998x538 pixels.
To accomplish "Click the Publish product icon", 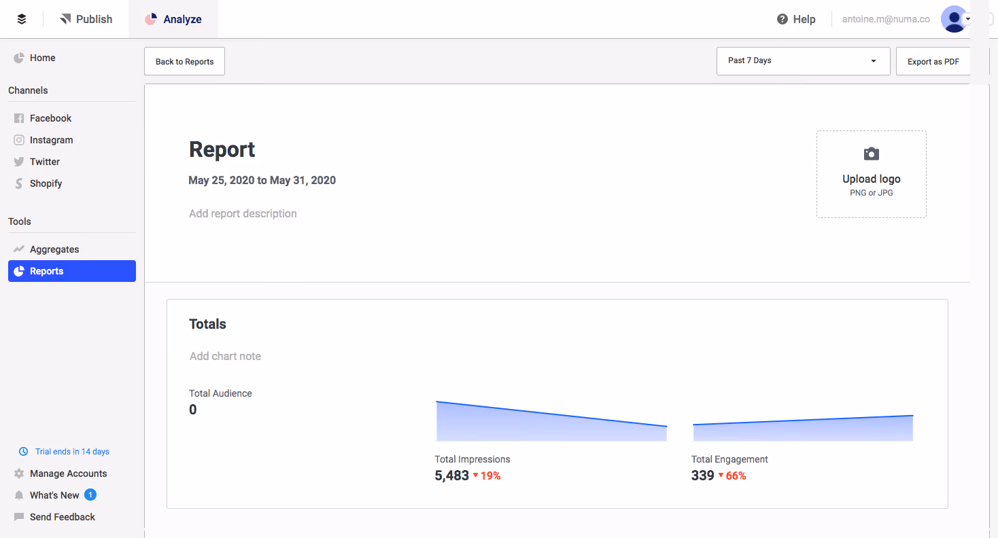I will click(65, 19).
